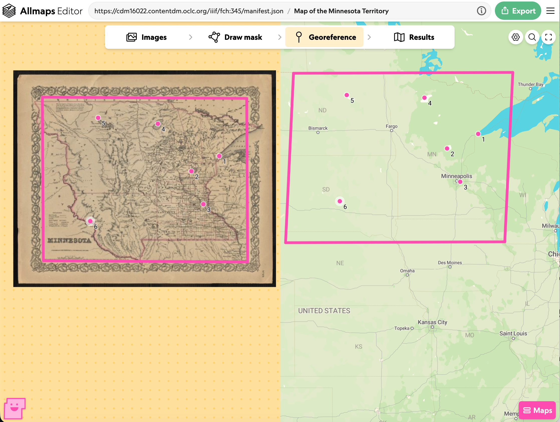Switch to the Draw mask step
Screen dimensions: 560x422
pyautogui.click(x=235, y=37)
